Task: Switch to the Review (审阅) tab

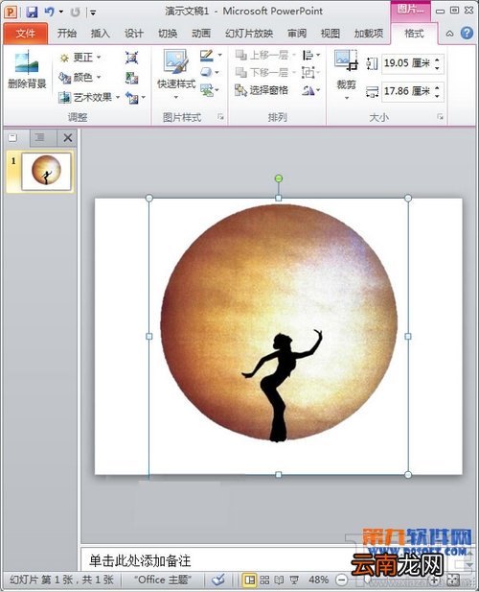Action: click(x=297, y=34)
